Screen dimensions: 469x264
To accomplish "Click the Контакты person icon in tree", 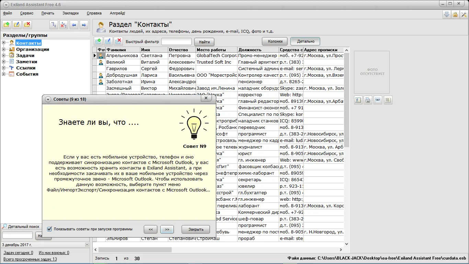I will pyautogui.click(x=12, y=43).
